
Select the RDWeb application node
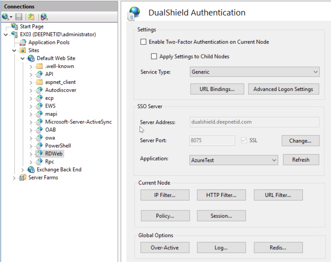coord(53,154)
